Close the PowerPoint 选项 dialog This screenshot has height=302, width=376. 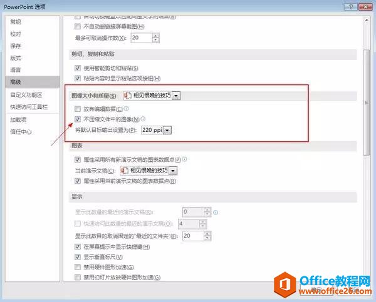(x=365, y=7)
